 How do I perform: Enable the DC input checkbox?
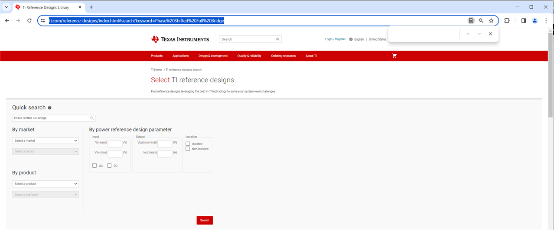[x=109, y=166]
